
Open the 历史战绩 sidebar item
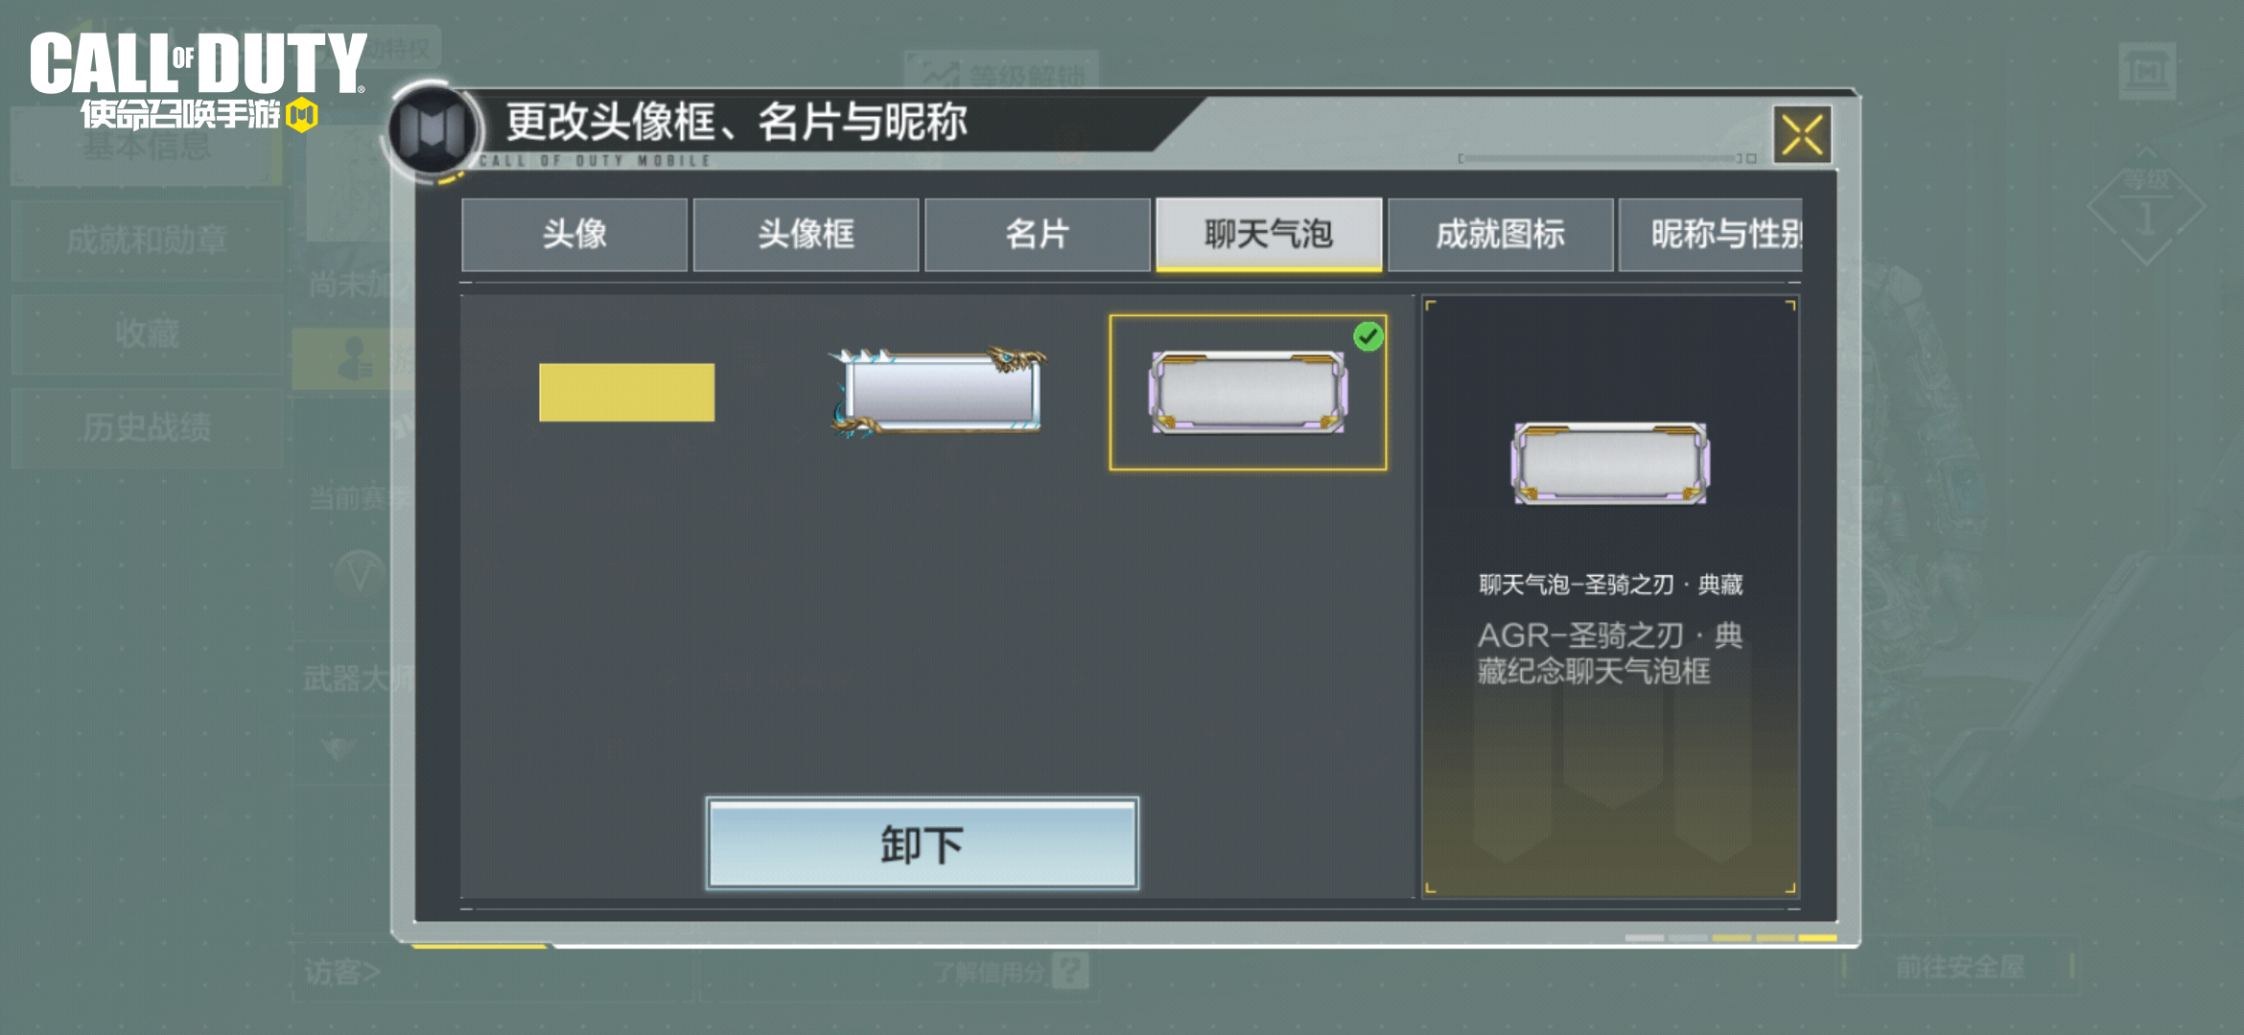coord(147,427)
